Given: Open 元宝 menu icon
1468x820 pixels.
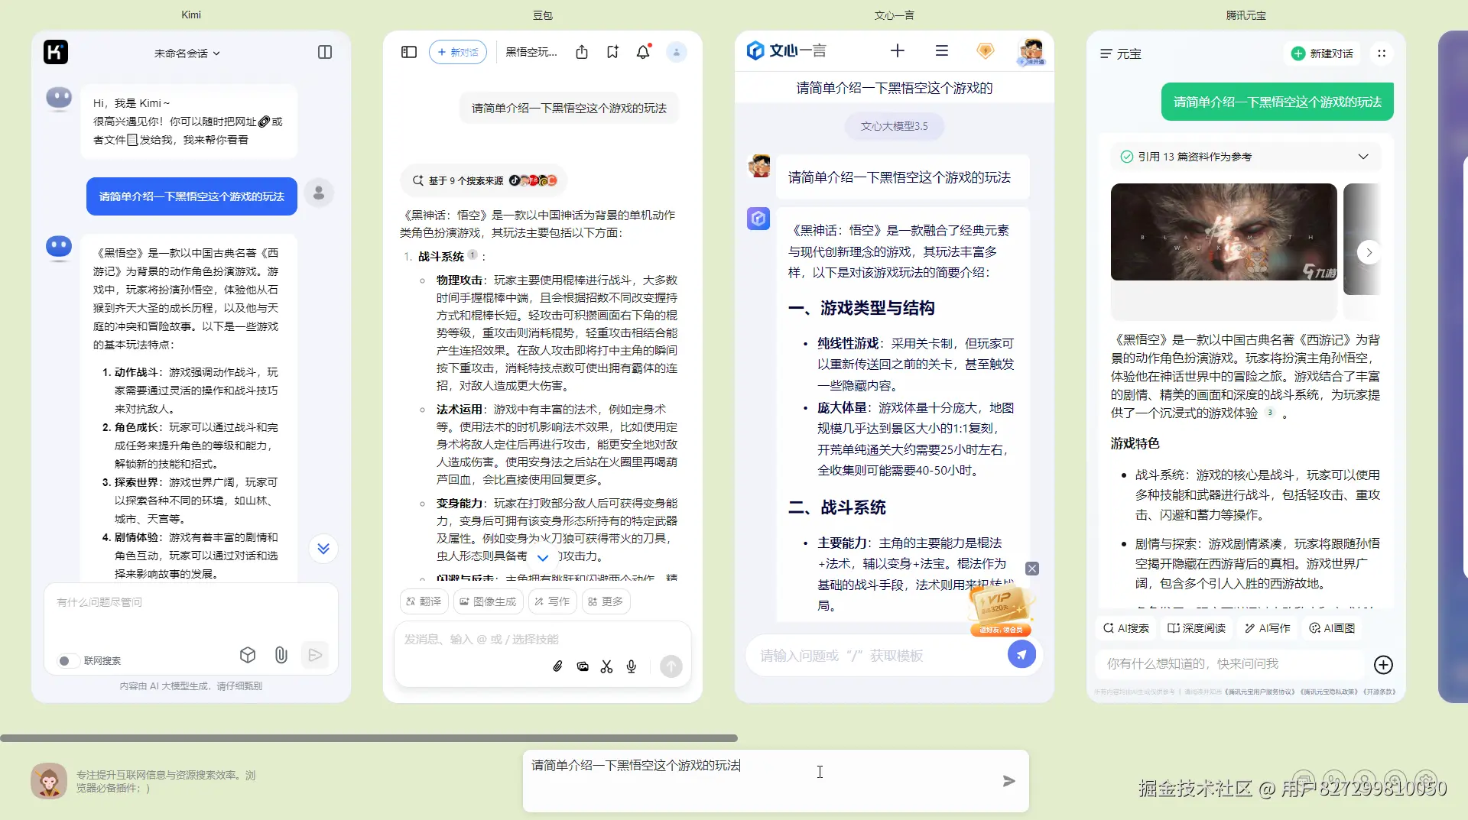Looking at the screenshot, I should tap(1106, 53).
